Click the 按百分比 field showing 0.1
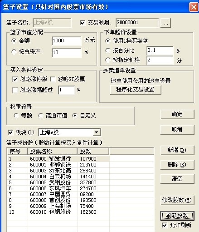The image size is (199, 232). click(160, 50)
